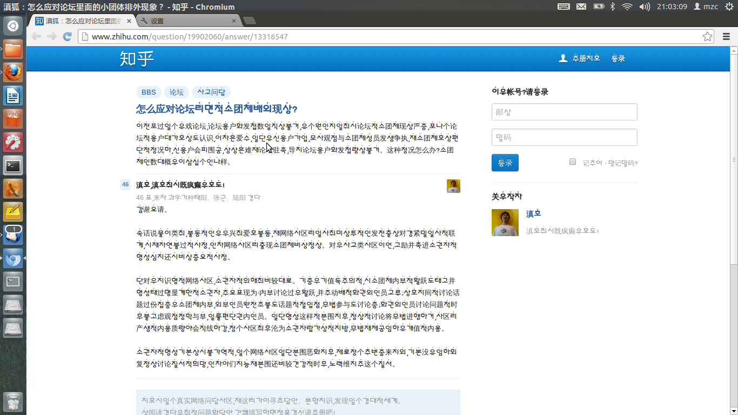Open System Settings wrench-gear icon
The image size is (738, 415).
[x=13, y=142]
